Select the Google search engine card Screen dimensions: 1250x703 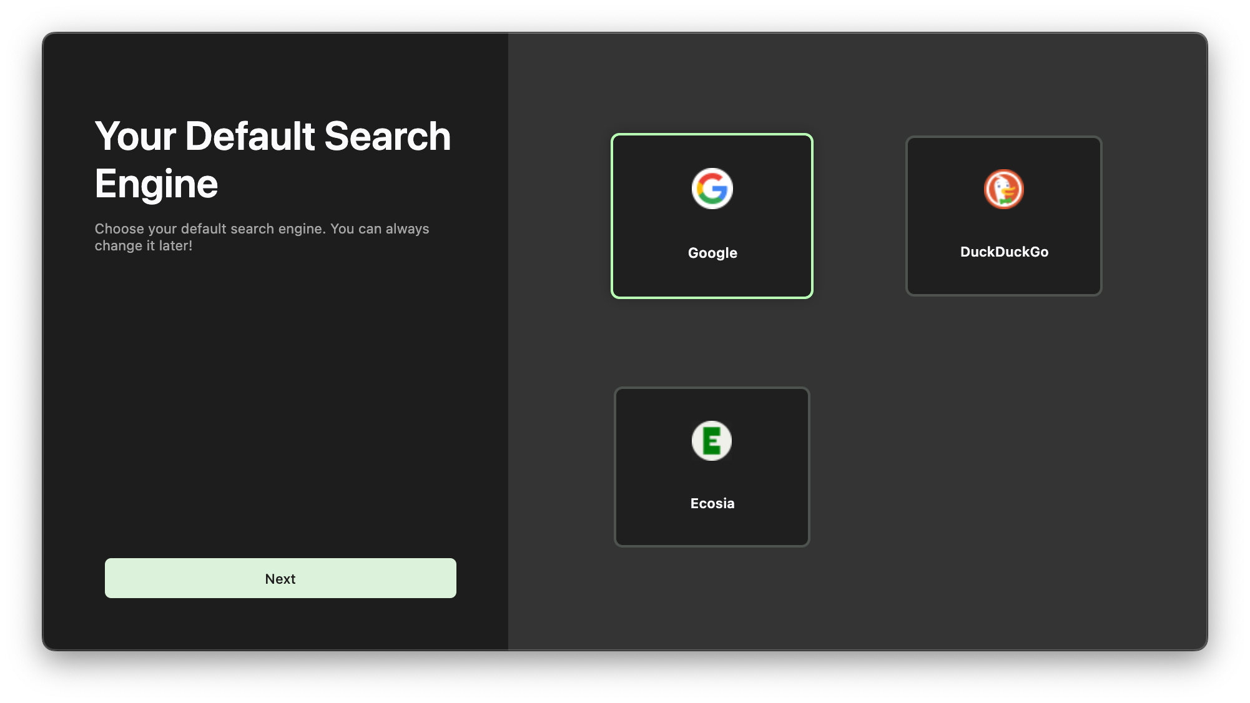tap(712, 216)
